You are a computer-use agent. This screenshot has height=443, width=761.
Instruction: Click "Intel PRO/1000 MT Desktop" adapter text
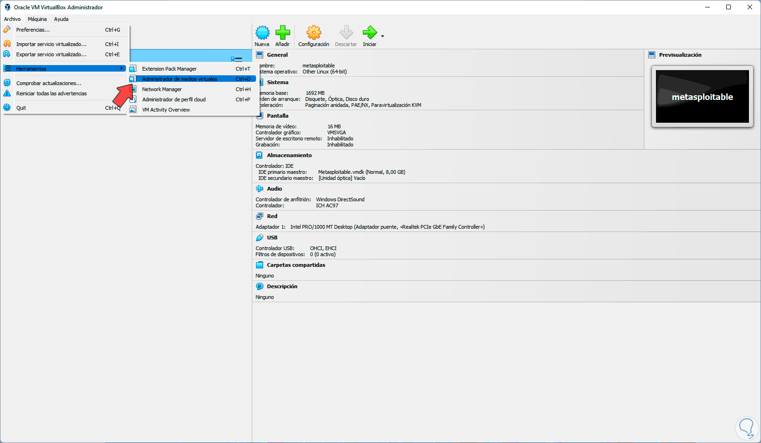click(321, 227)
